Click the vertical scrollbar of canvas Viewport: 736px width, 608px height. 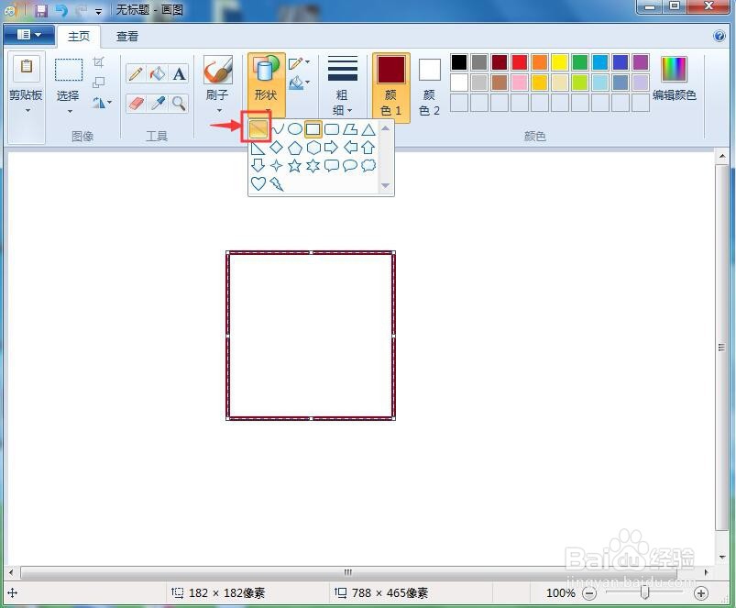tap(722, 348)
